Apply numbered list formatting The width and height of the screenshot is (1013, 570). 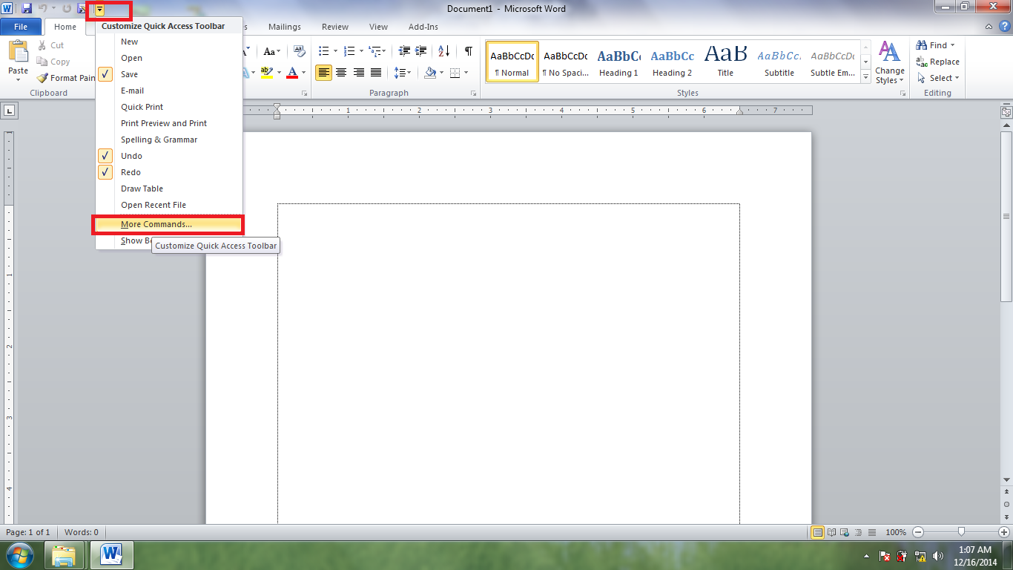pyautogui.click(x=349, y=51)
